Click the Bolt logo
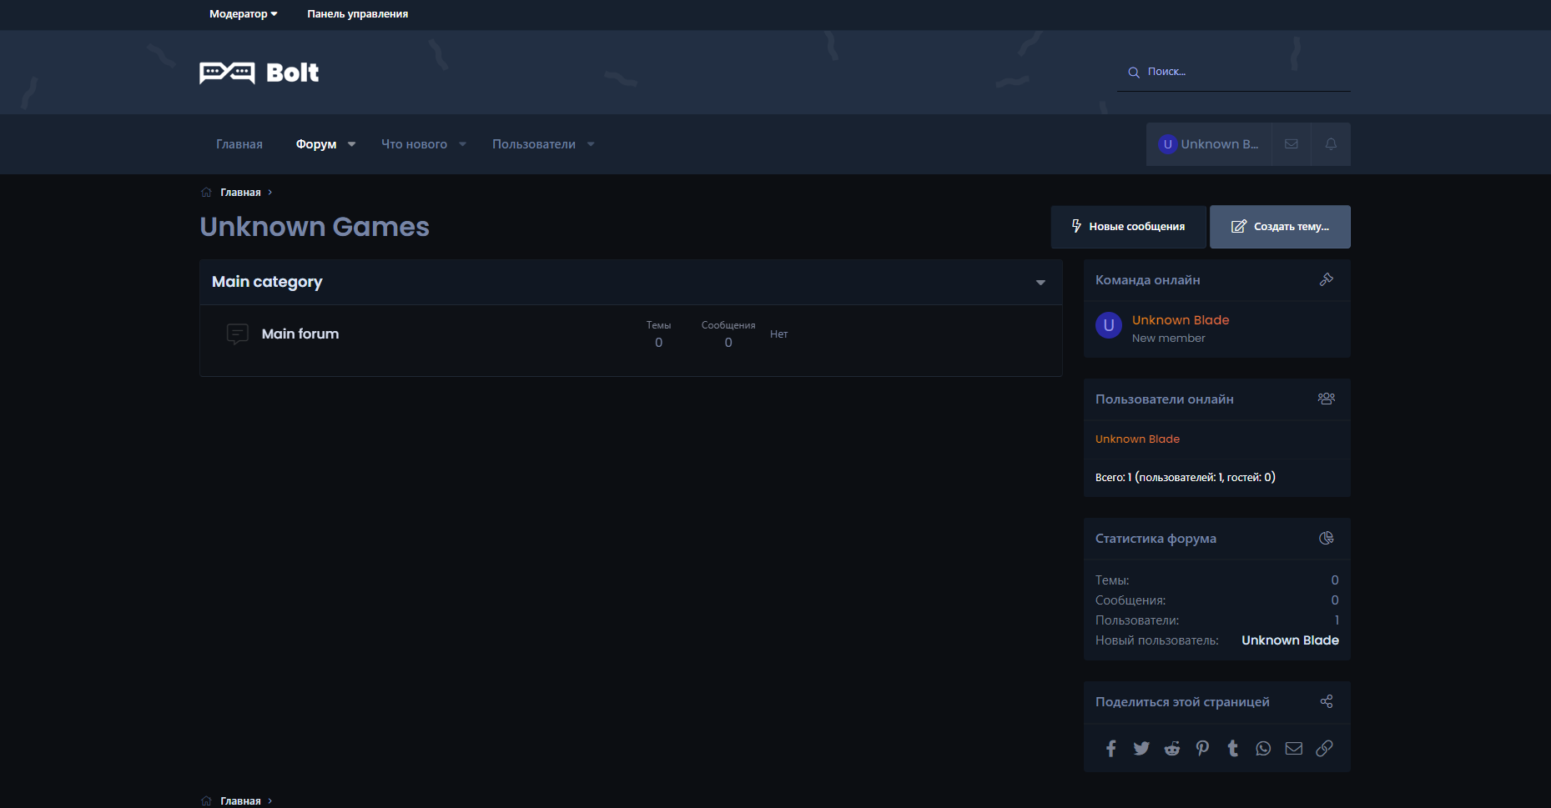The image size is (1551, 808). pos(259,73)
